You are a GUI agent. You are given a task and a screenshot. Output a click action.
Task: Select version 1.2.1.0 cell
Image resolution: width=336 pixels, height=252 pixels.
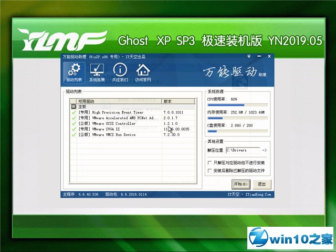point(170,123)
